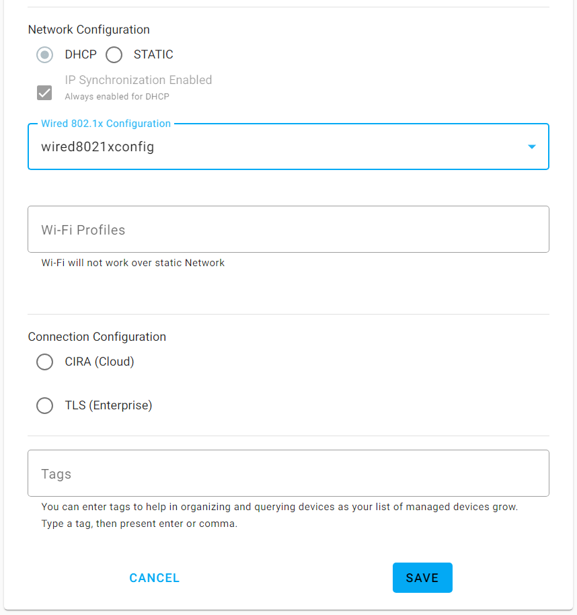Select the DHCP radio button
The width and height of the screenshot is (577, 615).
[x=44, y=54]
